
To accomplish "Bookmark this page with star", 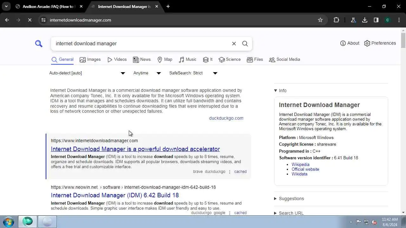I will (320, 20).
